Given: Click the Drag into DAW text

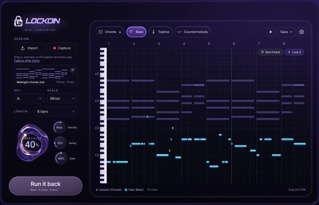Looking at the screenshot, I should [297, 189].
